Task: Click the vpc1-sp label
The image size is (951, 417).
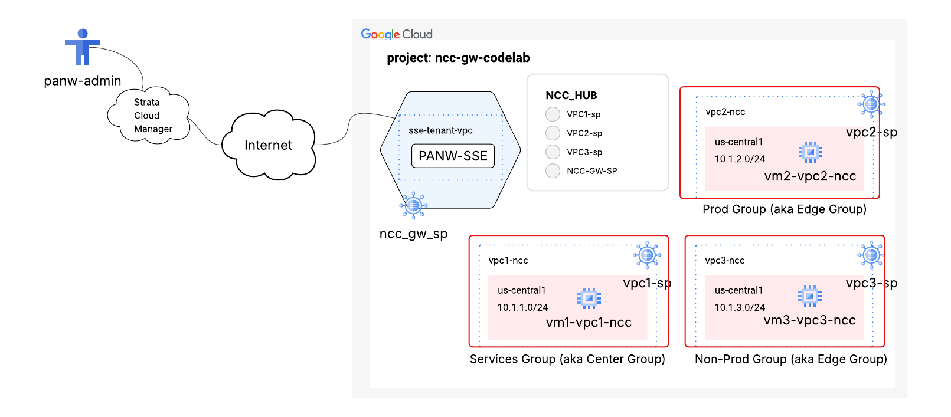Action: (x=647, y=283)
